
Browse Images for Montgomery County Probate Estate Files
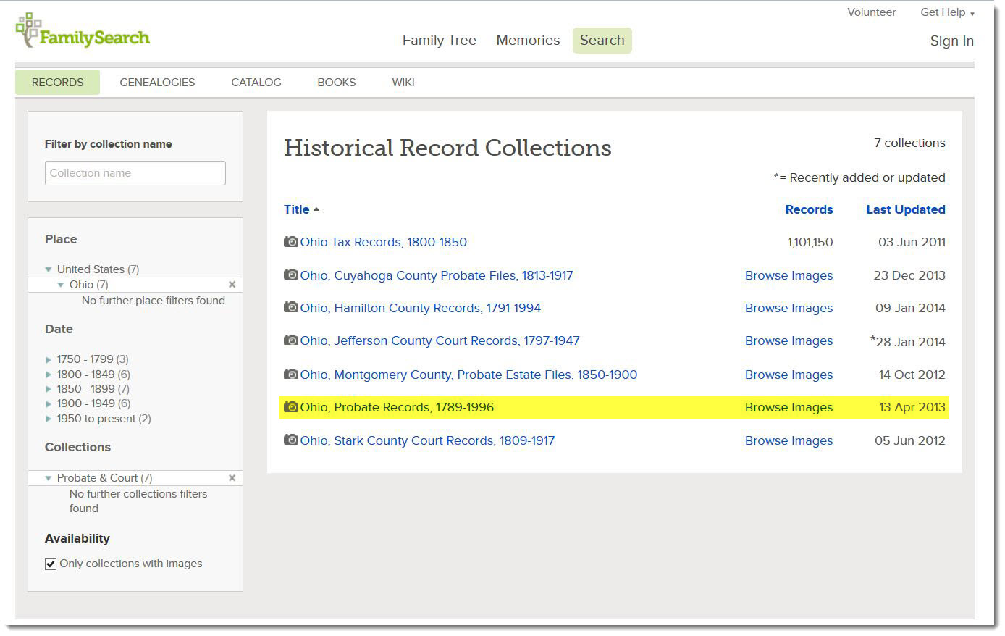point(789,375)
